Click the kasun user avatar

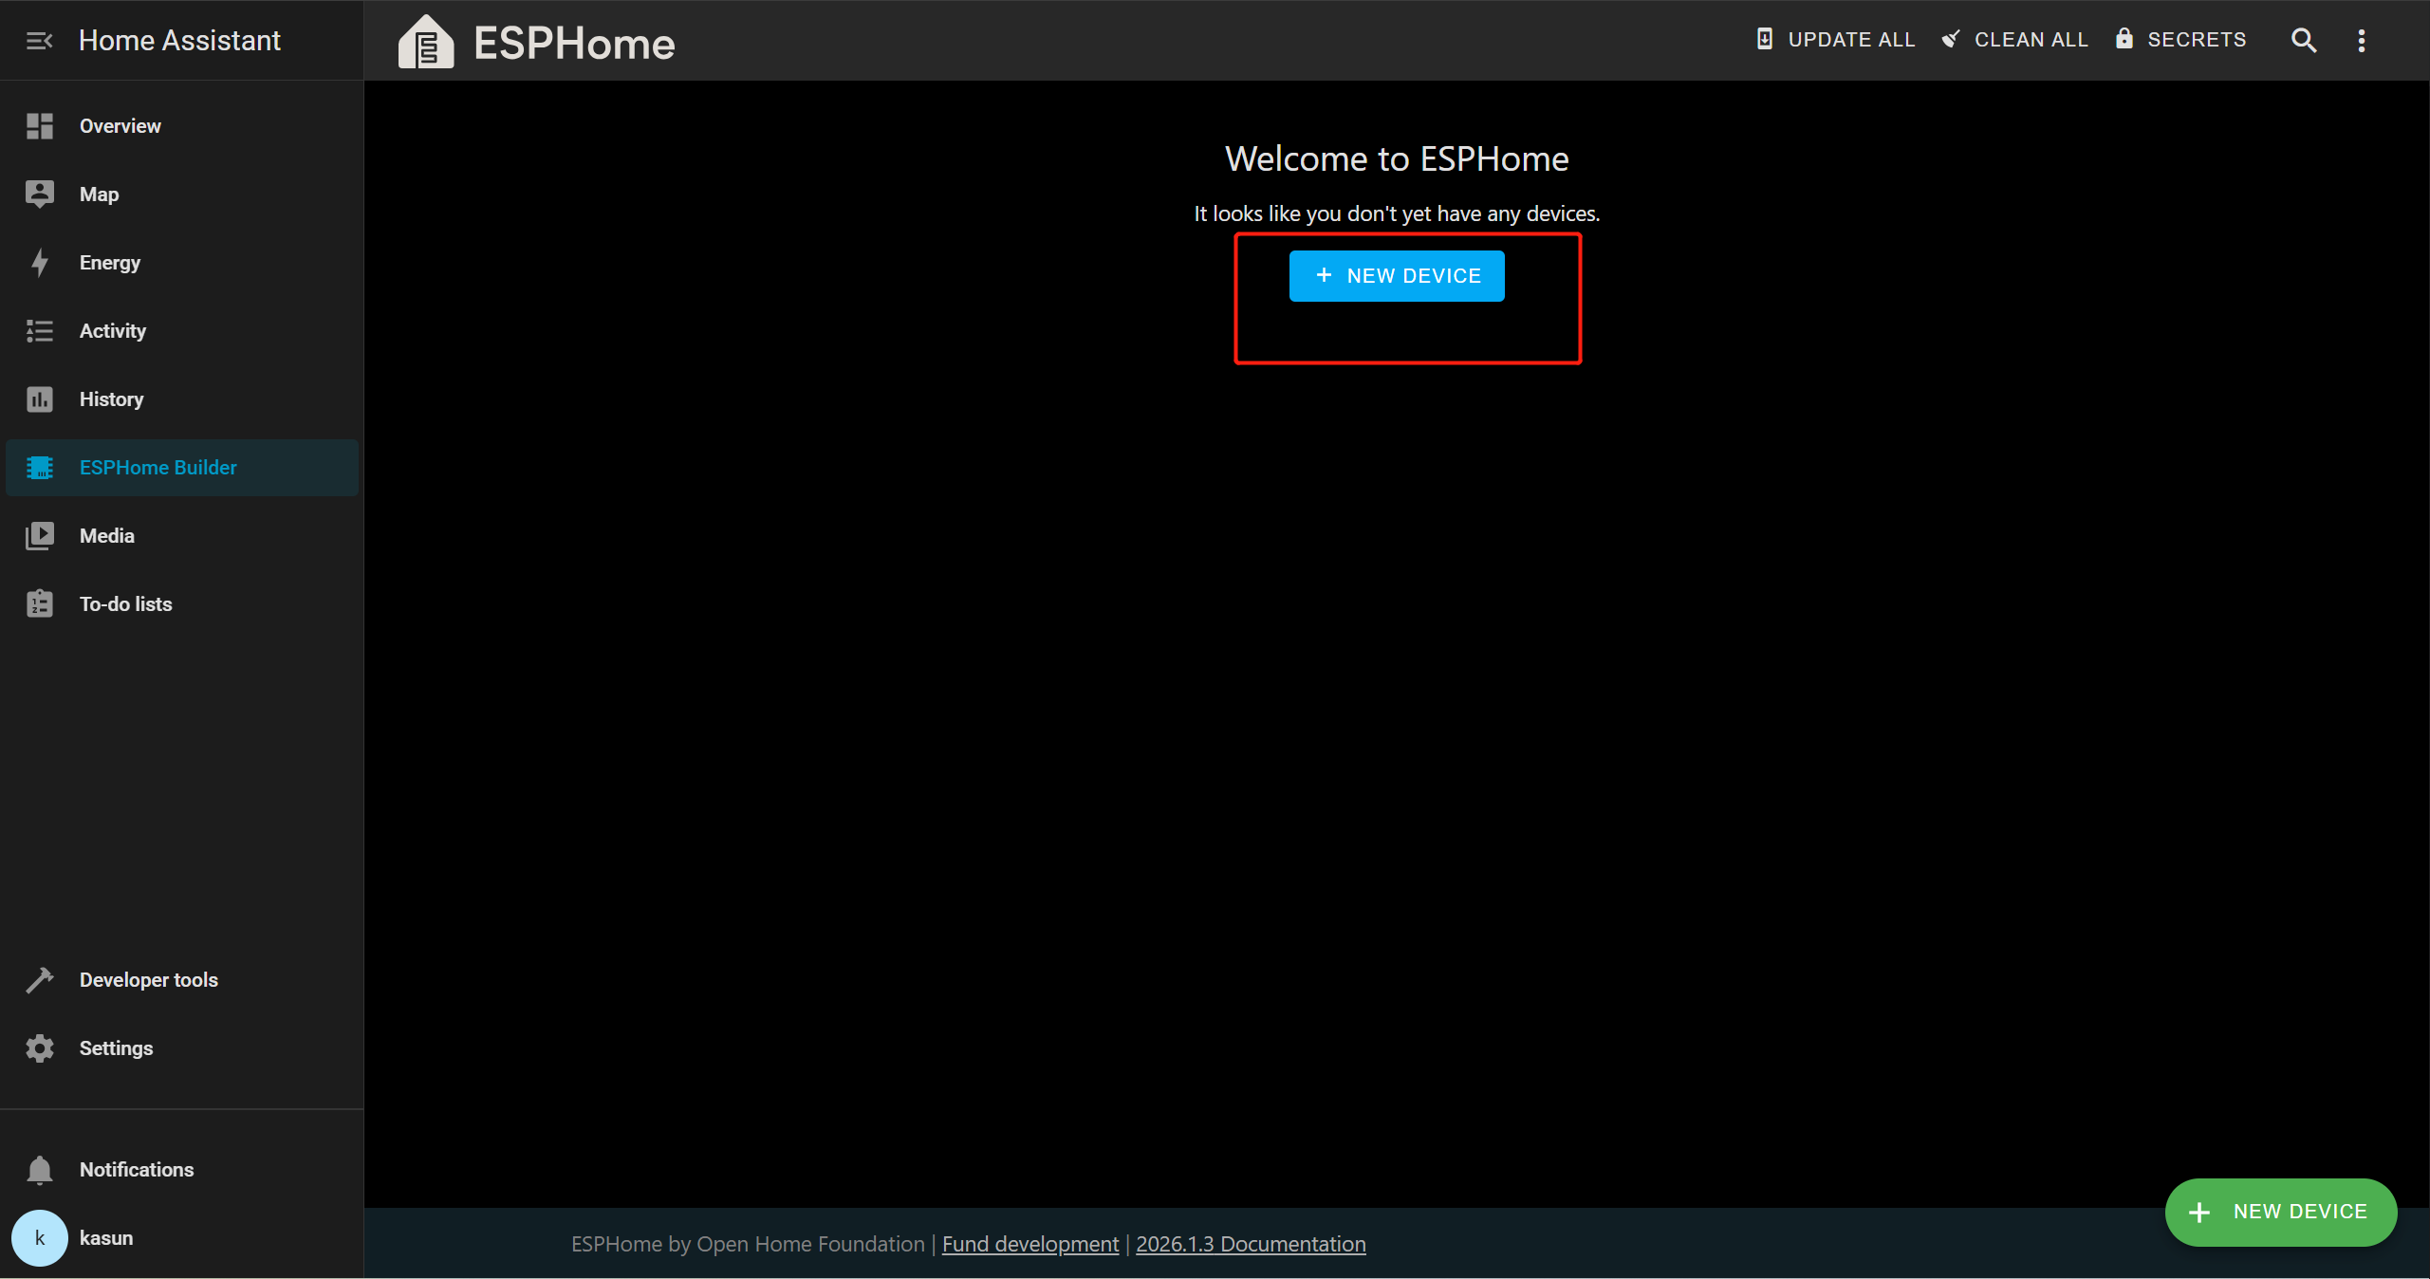click(40, 1238)
